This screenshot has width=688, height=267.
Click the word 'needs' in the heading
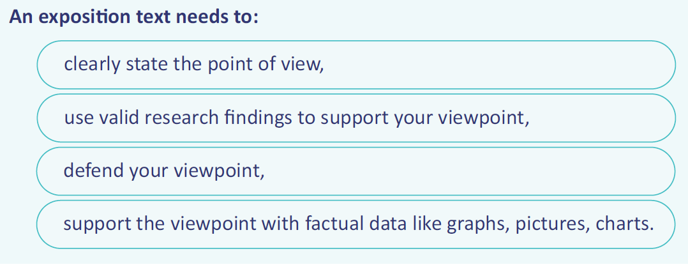coord(202,17)
